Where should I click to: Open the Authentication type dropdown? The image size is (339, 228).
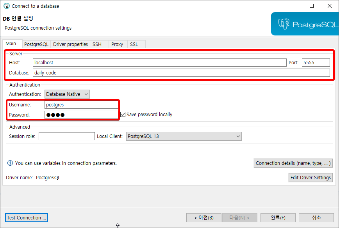click(x=66, y=94)
